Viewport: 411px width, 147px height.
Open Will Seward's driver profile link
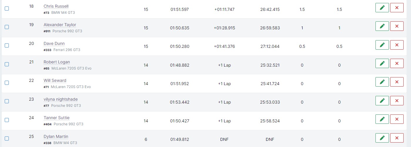55,80
